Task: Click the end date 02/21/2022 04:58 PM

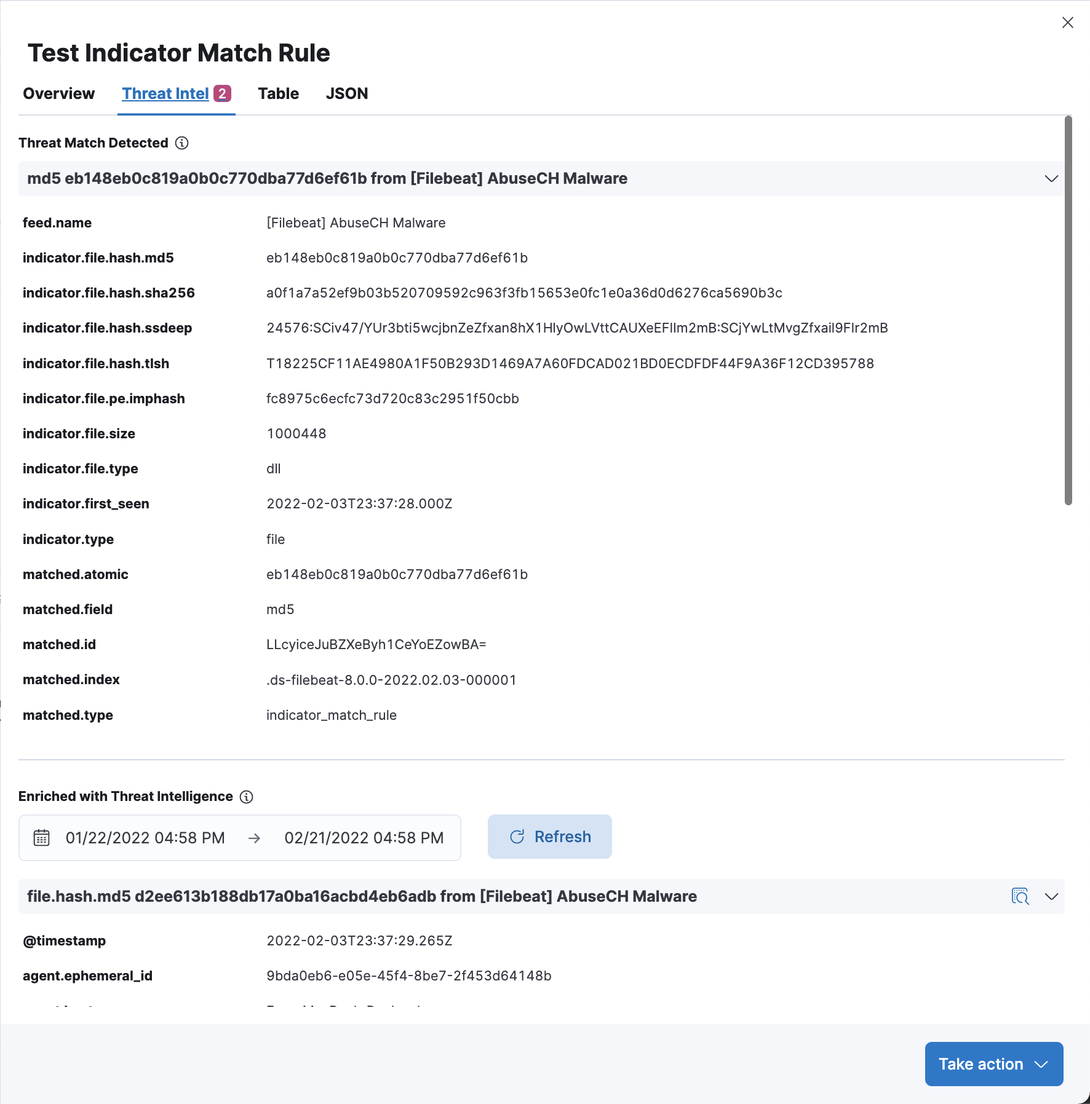Action: (x=364, y=838)
